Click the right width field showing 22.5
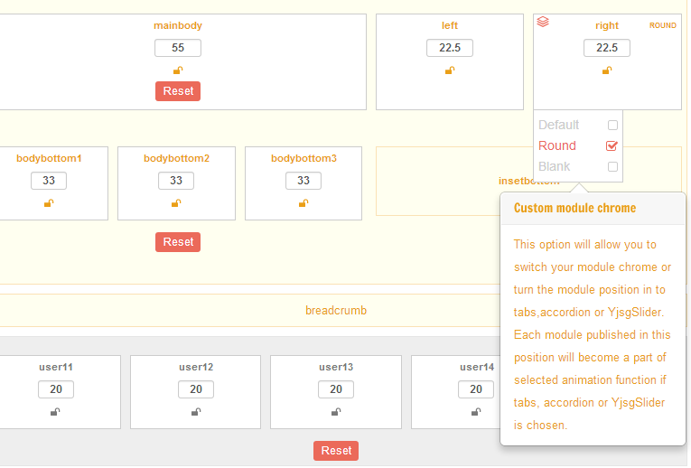The height and width of the screenshot is (468, 691). pyautogui.click(x=607, y=48)
